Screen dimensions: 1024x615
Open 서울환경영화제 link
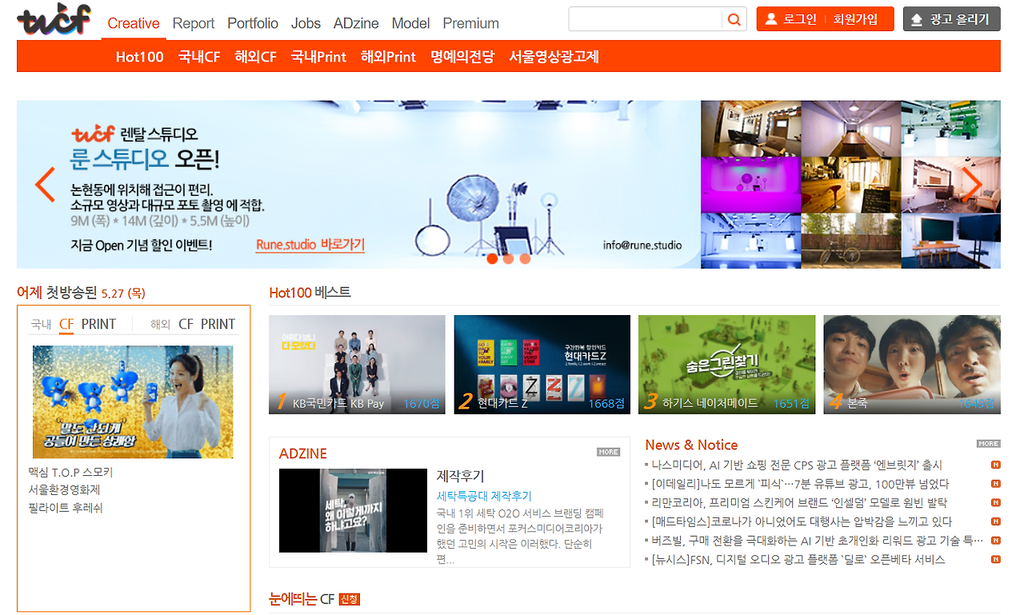tap(64, 489)
